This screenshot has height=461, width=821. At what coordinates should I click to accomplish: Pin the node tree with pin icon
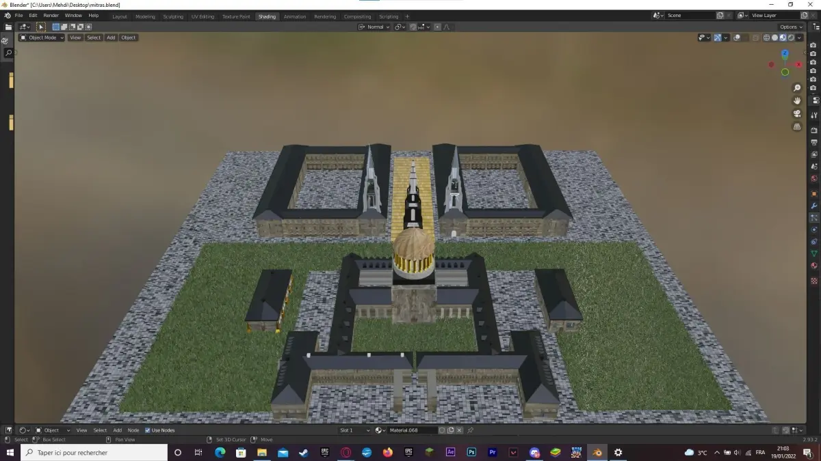pyautogui.click(x=470, y=430)
